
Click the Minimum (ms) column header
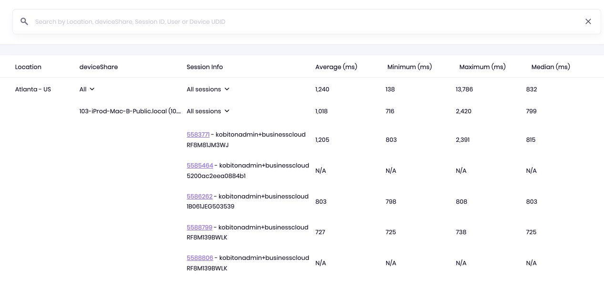pos(409,67)
